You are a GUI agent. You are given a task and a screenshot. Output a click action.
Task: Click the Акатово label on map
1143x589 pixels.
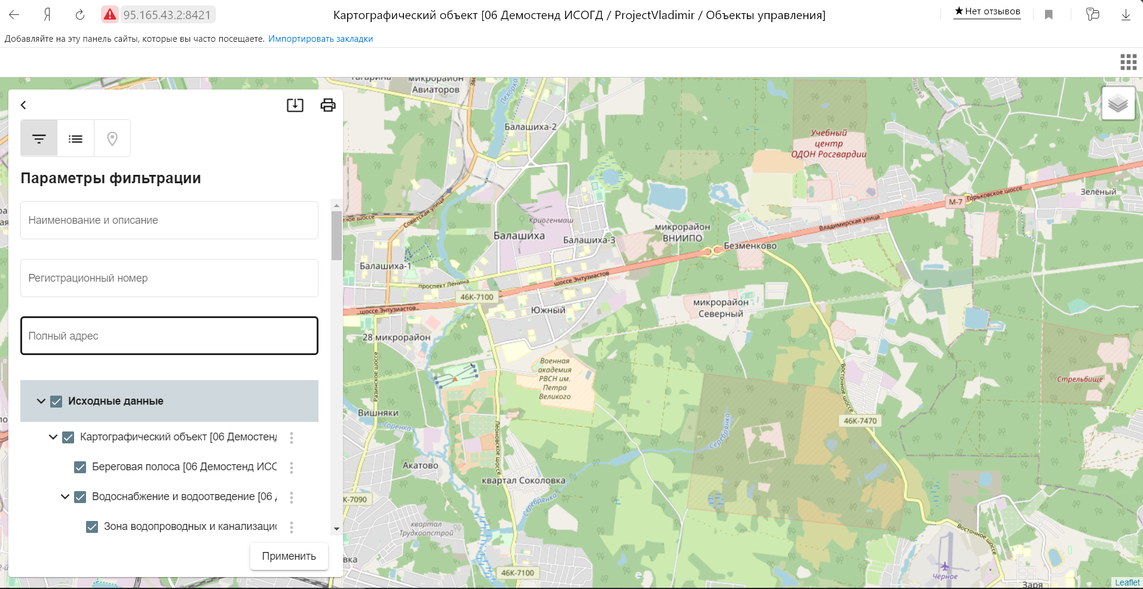[421, 465]
